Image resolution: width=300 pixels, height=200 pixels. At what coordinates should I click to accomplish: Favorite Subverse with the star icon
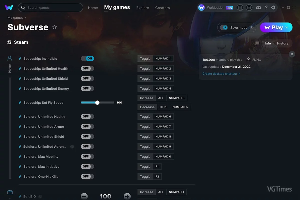point(54,27)
